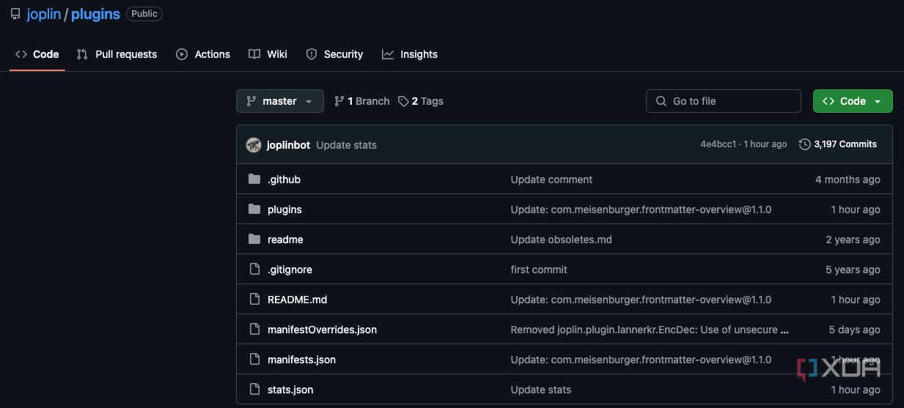This screenshot has width=904, height=408.
Task: Open the manifests.json row's commit message
Action: click(x=641, y=360)
